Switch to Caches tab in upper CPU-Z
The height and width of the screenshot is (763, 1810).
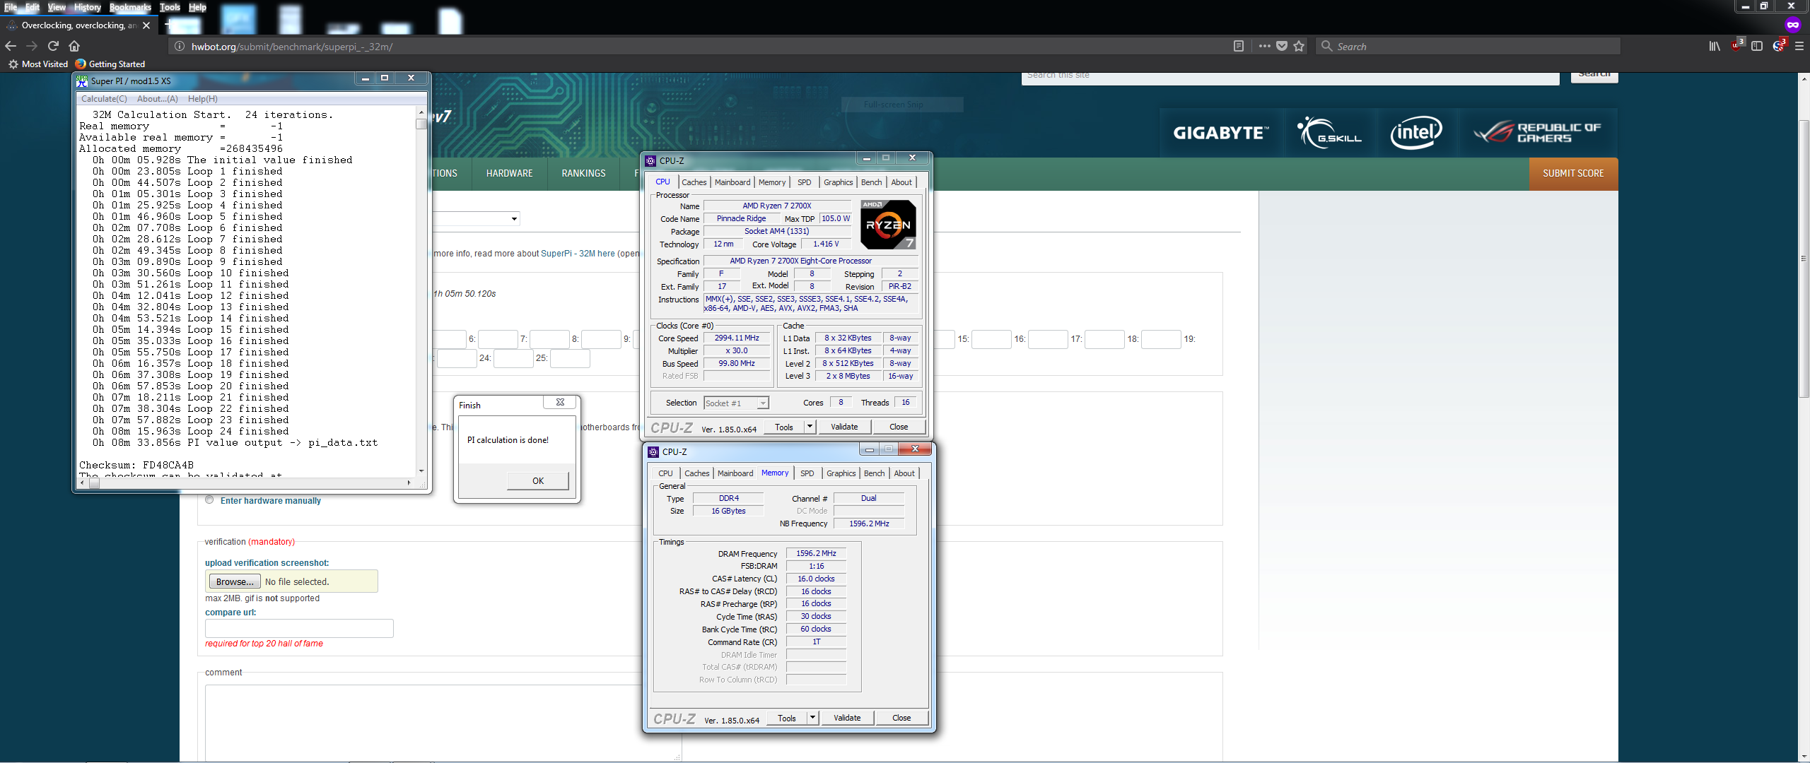click(x=694, y=182)
